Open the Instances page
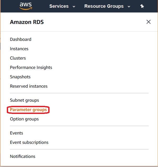This screenshot has height=167, width=158. (x=19, y=49)
